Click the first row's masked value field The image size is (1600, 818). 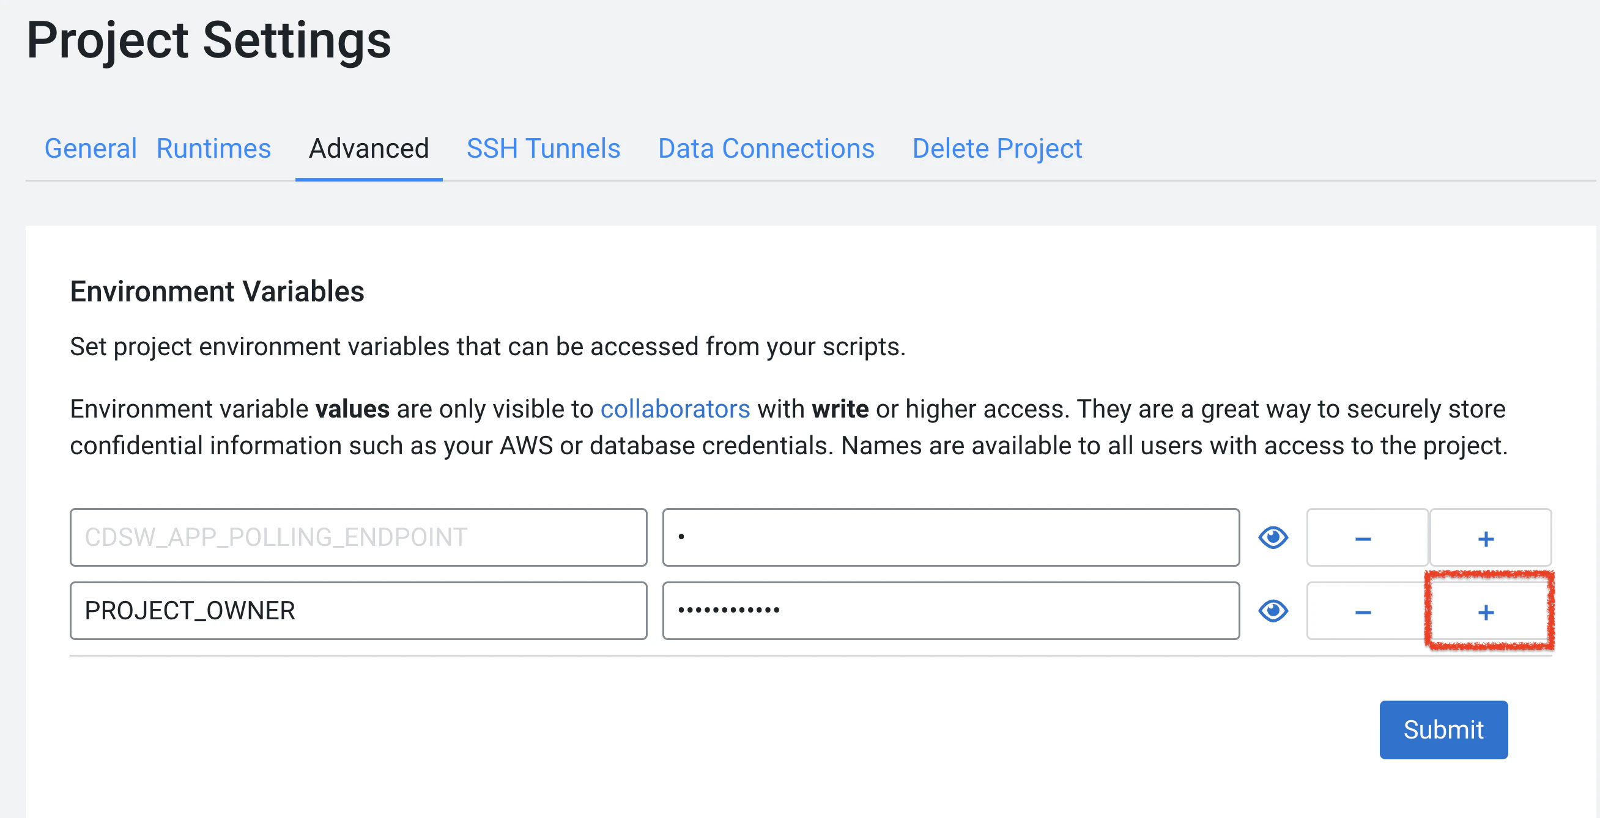point(950,537)
